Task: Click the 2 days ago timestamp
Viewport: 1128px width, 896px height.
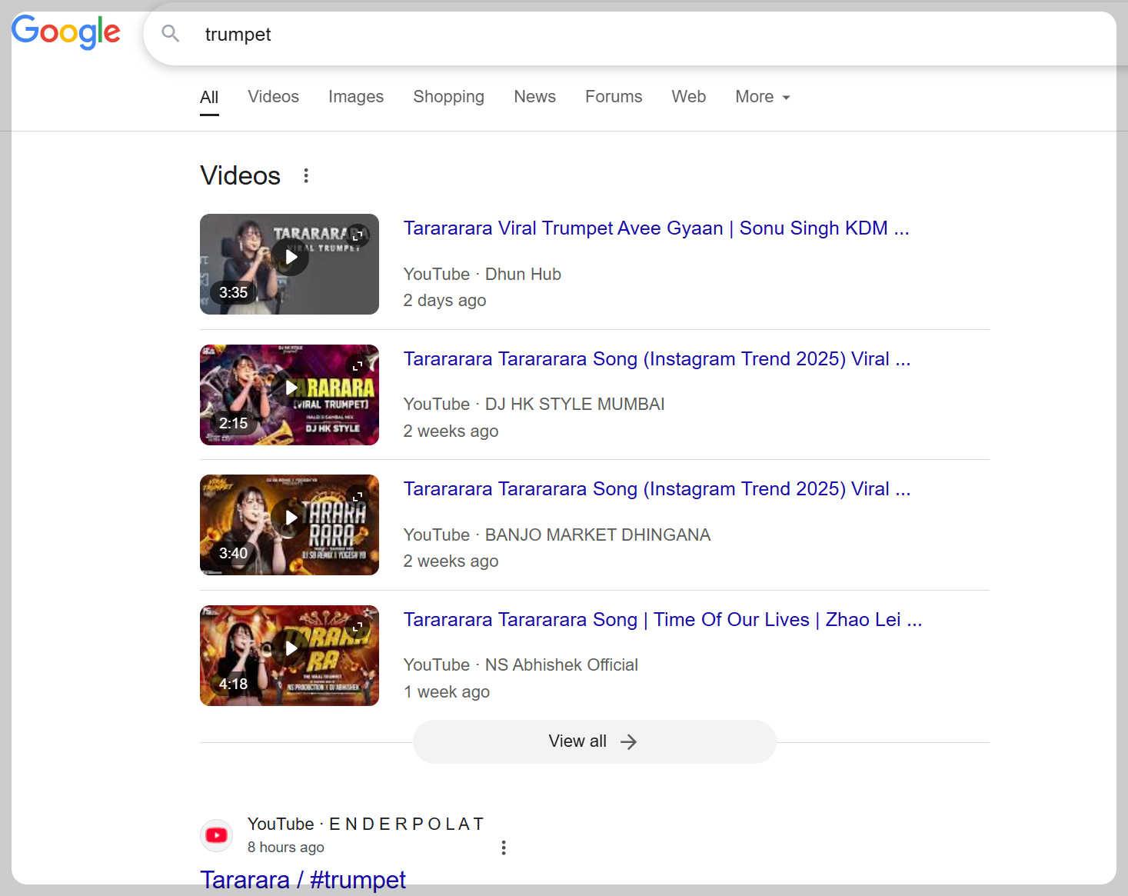Action: 444,301
